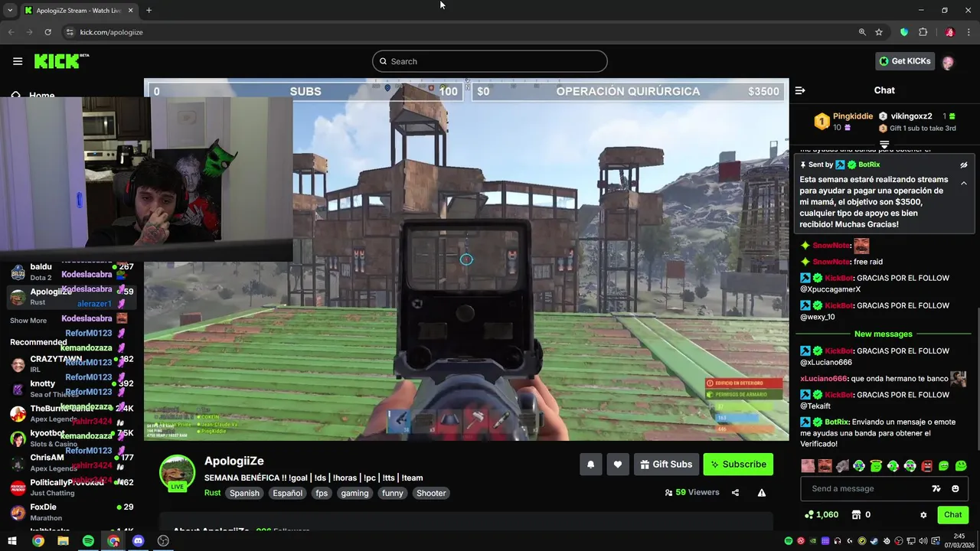
Task: Follow the channel with the heart button
Action: (x=618, y=465)
